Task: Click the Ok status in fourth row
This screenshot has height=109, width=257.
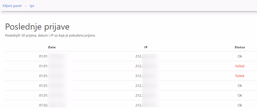Action: tap(240, 86)
